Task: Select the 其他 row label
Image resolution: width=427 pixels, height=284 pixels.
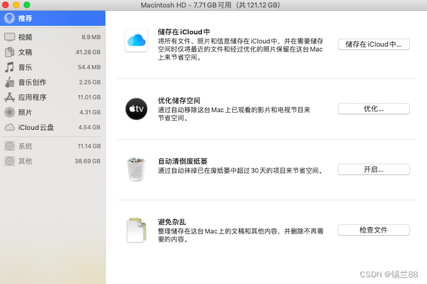Action: 25,161
